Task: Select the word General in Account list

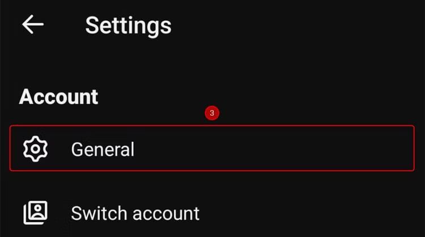Action: [x=103, y=149]
